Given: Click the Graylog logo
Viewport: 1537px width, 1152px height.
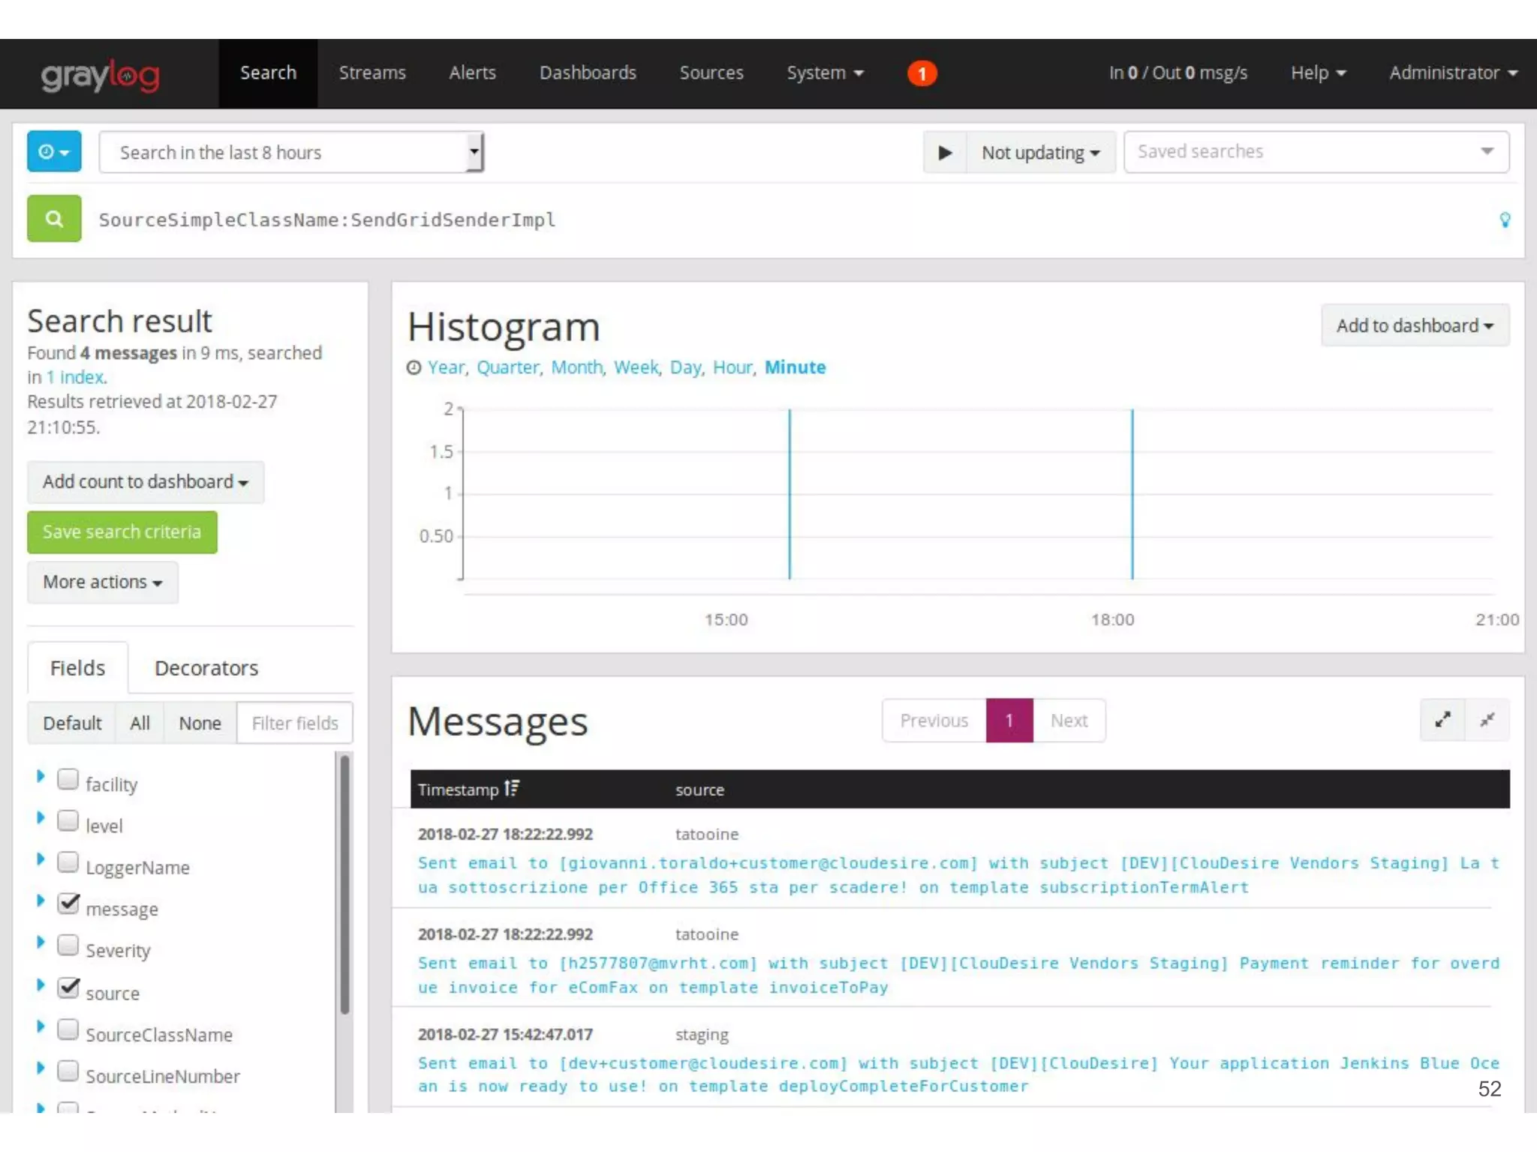Looking at the screenshot, I should (101, 75).
